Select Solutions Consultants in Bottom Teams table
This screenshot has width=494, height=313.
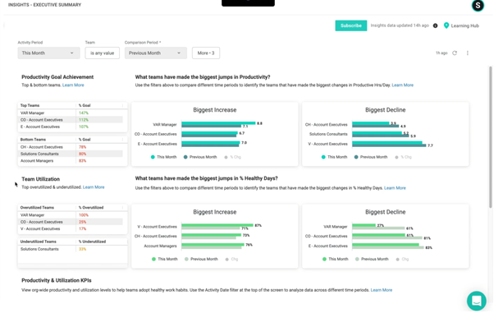tap(71, 154)
